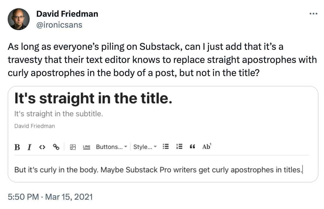Expand the arrow next to Buttons...
The image size is (324, 209).
pos(126,147)
